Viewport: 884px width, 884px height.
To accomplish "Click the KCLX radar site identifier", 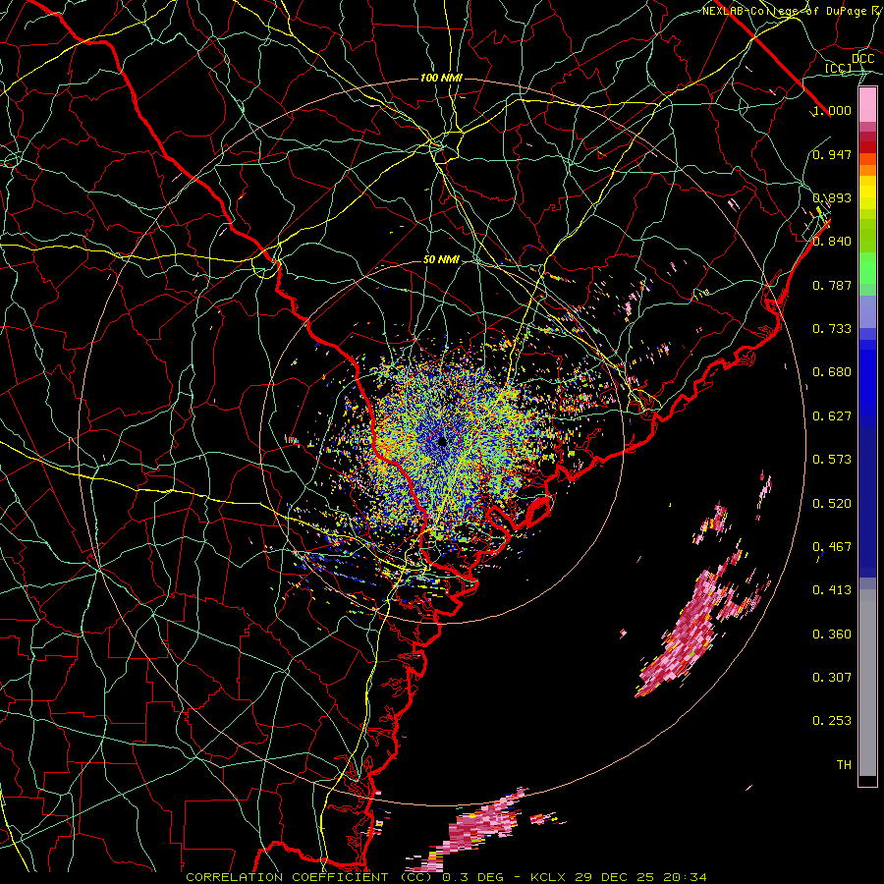I will coord(550,877).
